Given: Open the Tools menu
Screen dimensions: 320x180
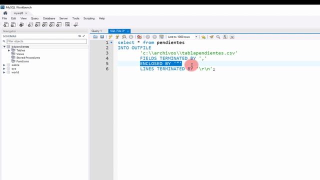Looking at the screenshot, I should tap(75, 18).
